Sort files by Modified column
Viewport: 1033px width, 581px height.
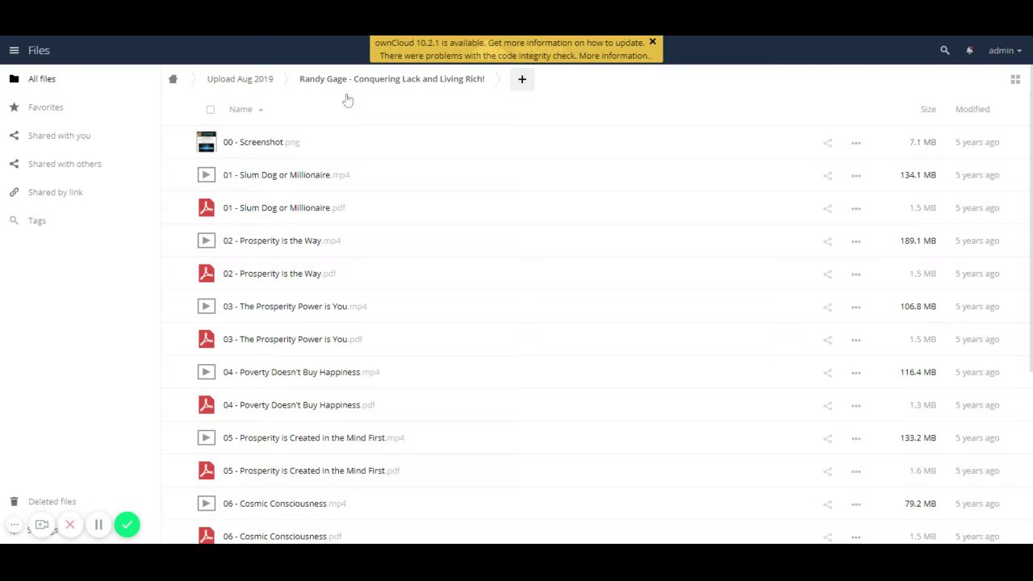[972, 109]
